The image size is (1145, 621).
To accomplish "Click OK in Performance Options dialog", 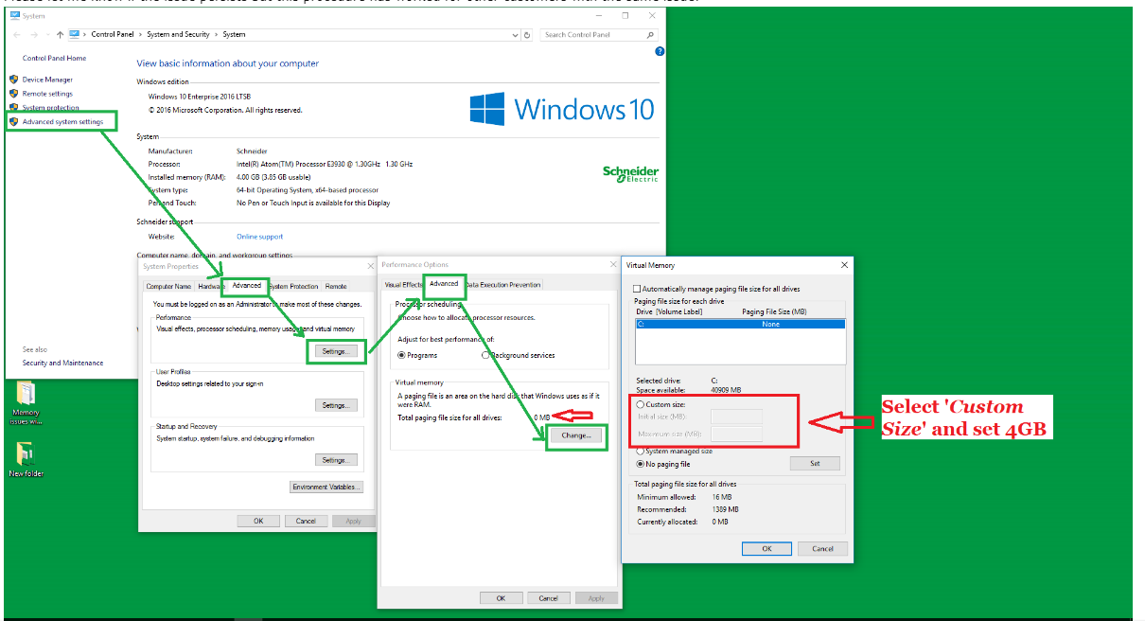I will coord(501,598).
